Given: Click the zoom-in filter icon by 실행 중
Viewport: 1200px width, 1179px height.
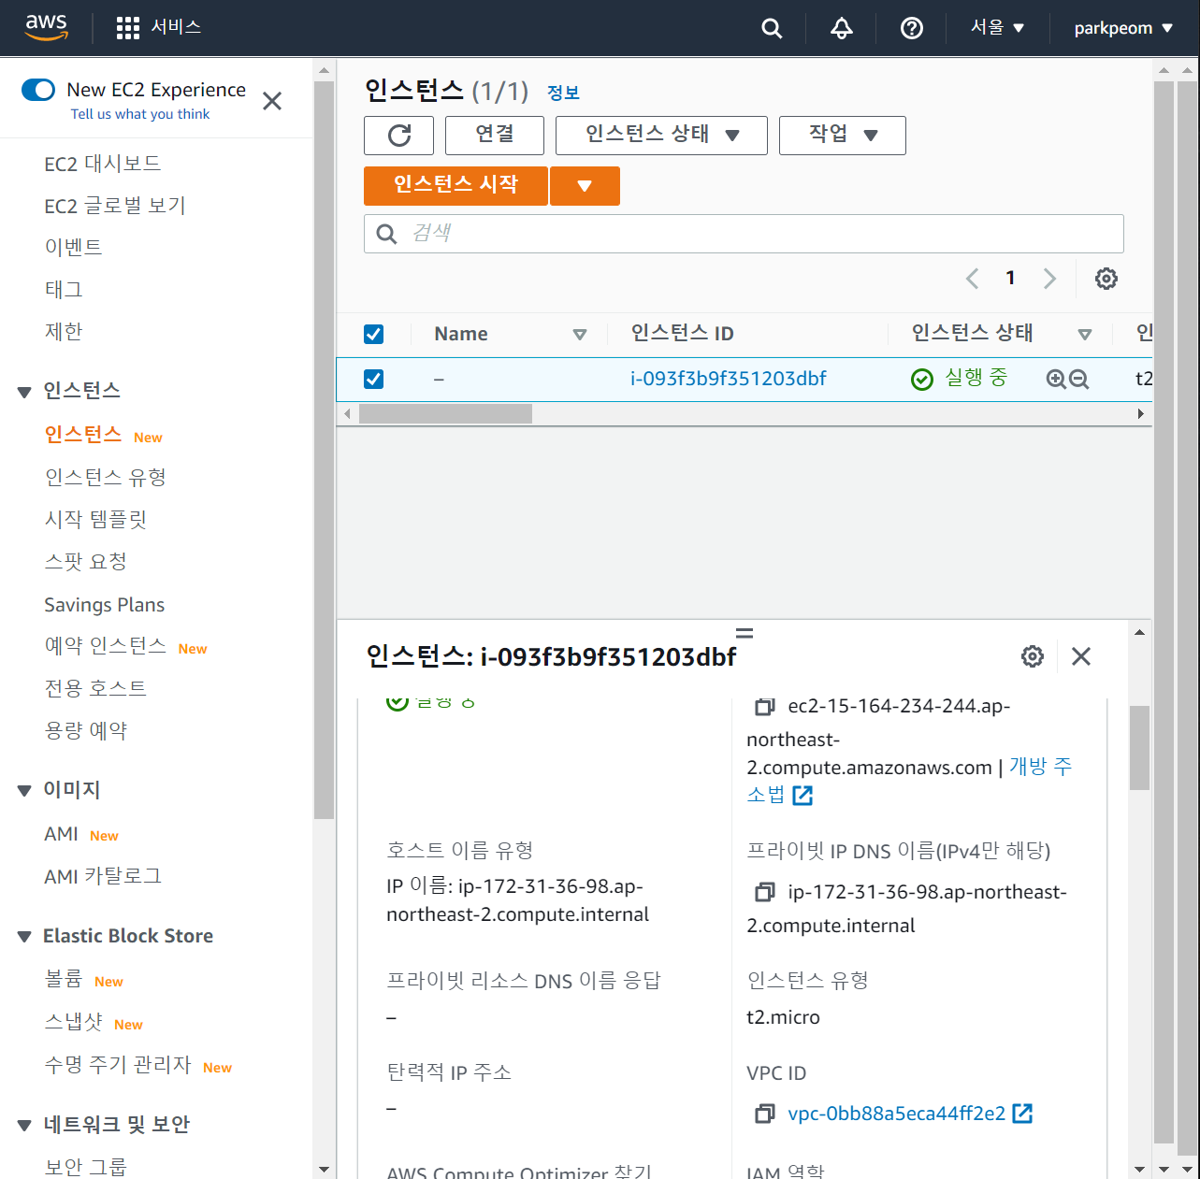Looking at the screenshot, I should [x=1056, y=379].
